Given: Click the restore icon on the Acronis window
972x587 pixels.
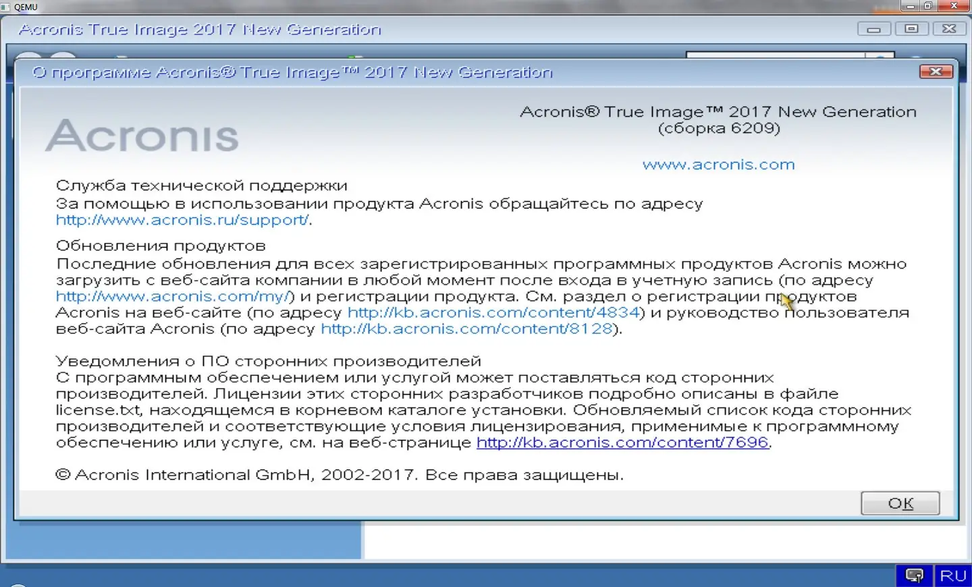Looking at the screenshot, I should click(x=911, y=29).
